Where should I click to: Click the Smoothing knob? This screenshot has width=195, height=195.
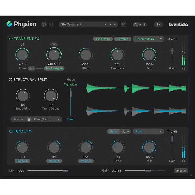coord(23,96)
